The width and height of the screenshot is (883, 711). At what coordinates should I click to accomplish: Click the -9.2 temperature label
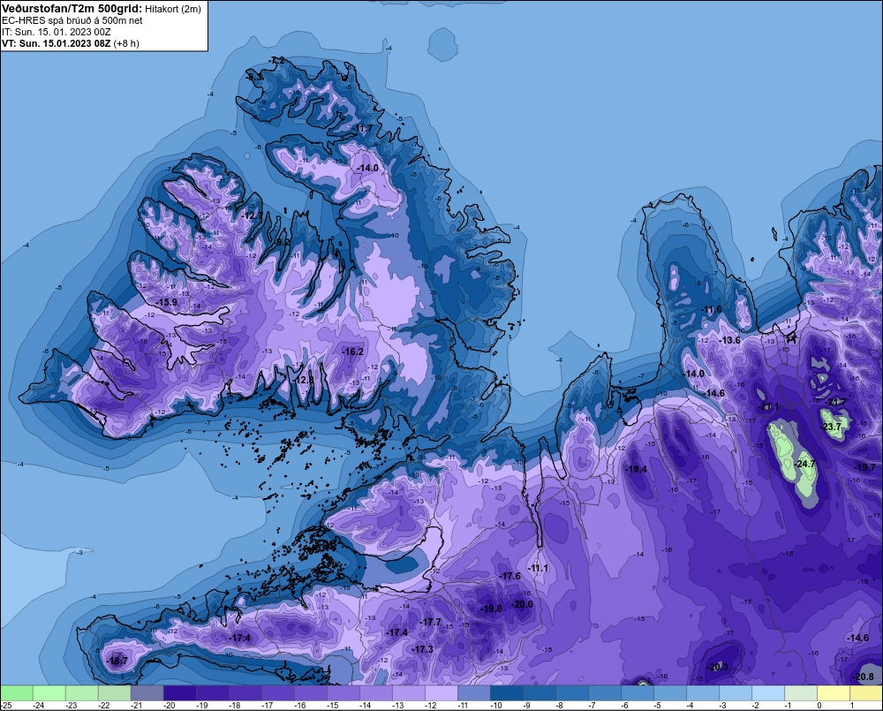click(283, 242)
